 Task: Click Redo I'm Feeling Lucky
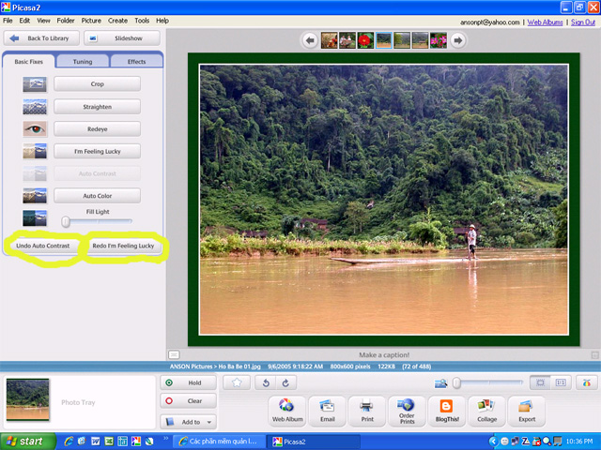tap(123, 246)
